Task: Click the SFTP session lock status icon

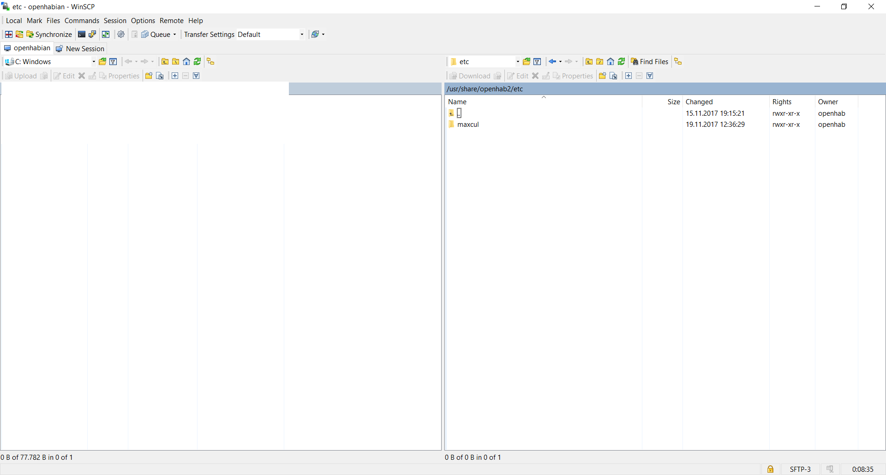Action: pos(770,469)
